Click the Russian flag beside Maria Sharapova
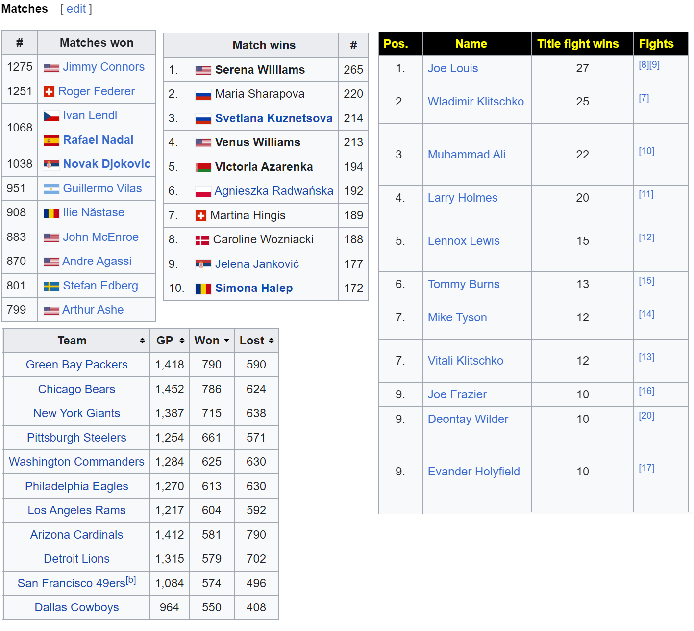694x631 pixels. [x=203, y=95]
